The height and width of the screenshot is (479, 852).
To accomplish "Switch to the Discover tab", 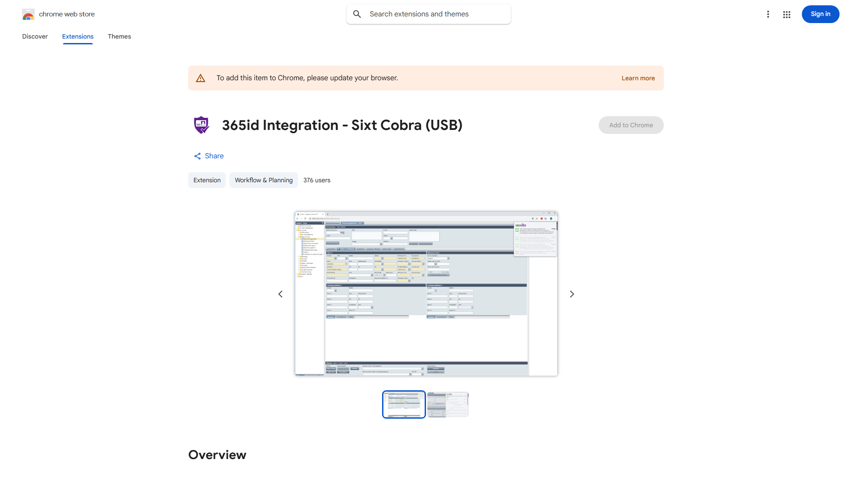I will pyautogui.click(x=35, y=36).
